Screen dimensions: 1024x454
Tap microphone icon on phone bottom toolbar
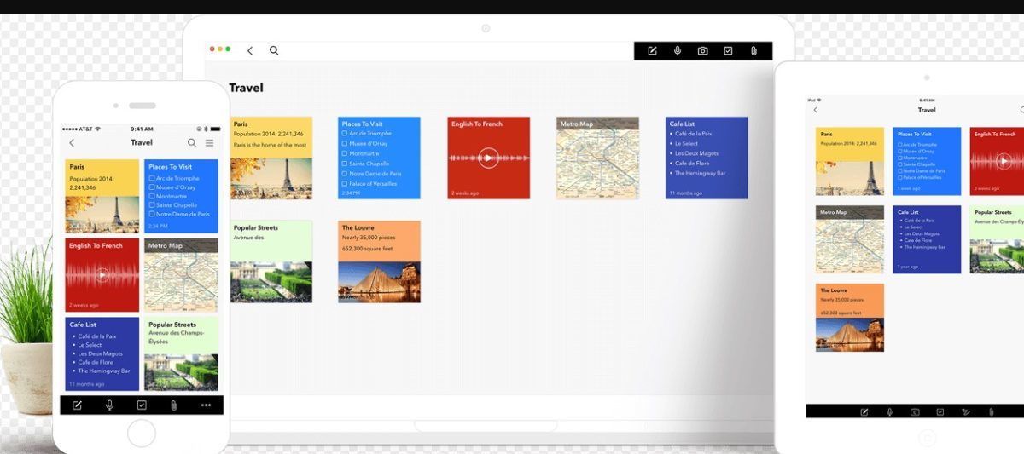pyautogui.click(x=110, y=405)
